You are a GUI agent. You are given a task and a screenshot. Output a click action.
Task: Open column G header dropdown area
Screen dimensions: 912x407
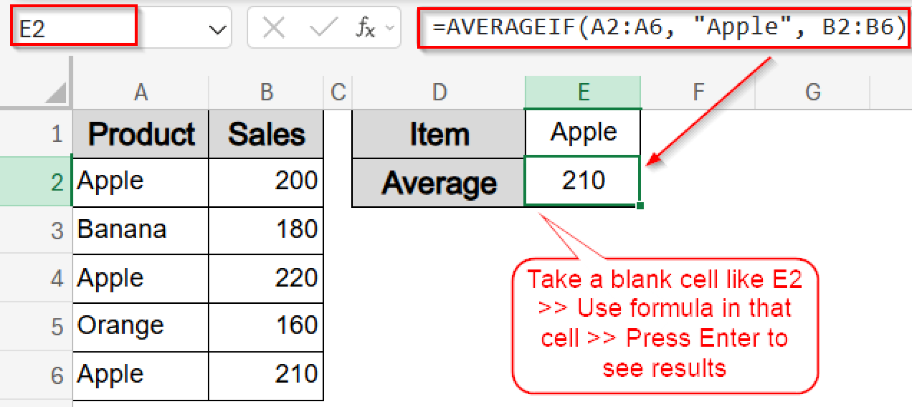(814, 92)
